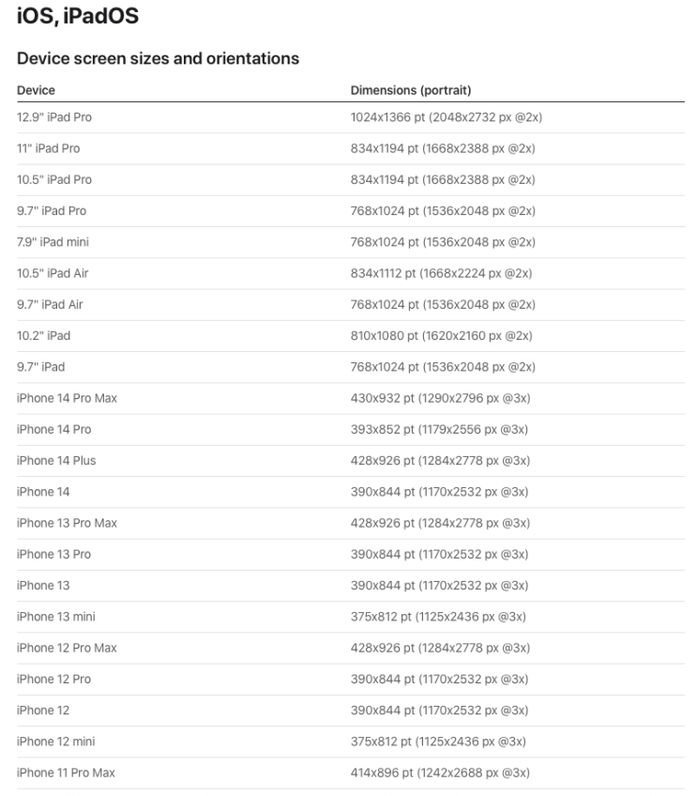Select the 12.9" iPad Pro row label
Image resolution: width=697 pixels, height=796 pixels.
pyautogui.click(x=54, y=117)
